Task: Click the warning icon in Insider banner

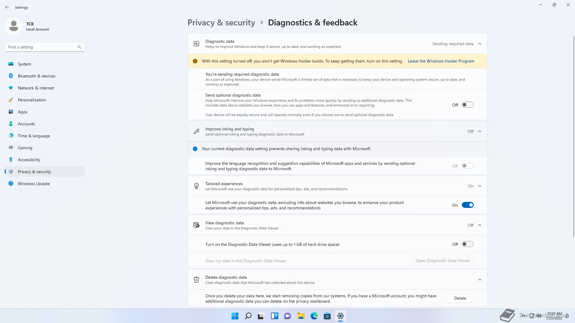Action: tap(195, 61)
